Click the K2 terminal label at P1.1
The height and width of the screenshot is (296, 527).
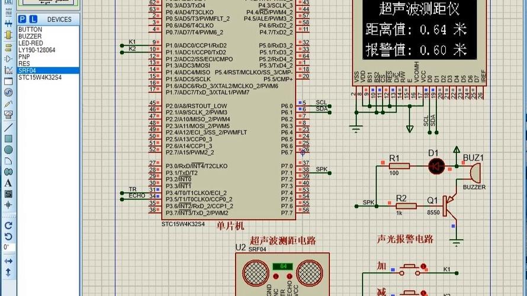coord(132,49)
